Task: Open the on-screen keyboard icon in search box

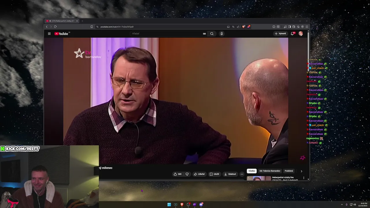Action: [x=204, y=34]
